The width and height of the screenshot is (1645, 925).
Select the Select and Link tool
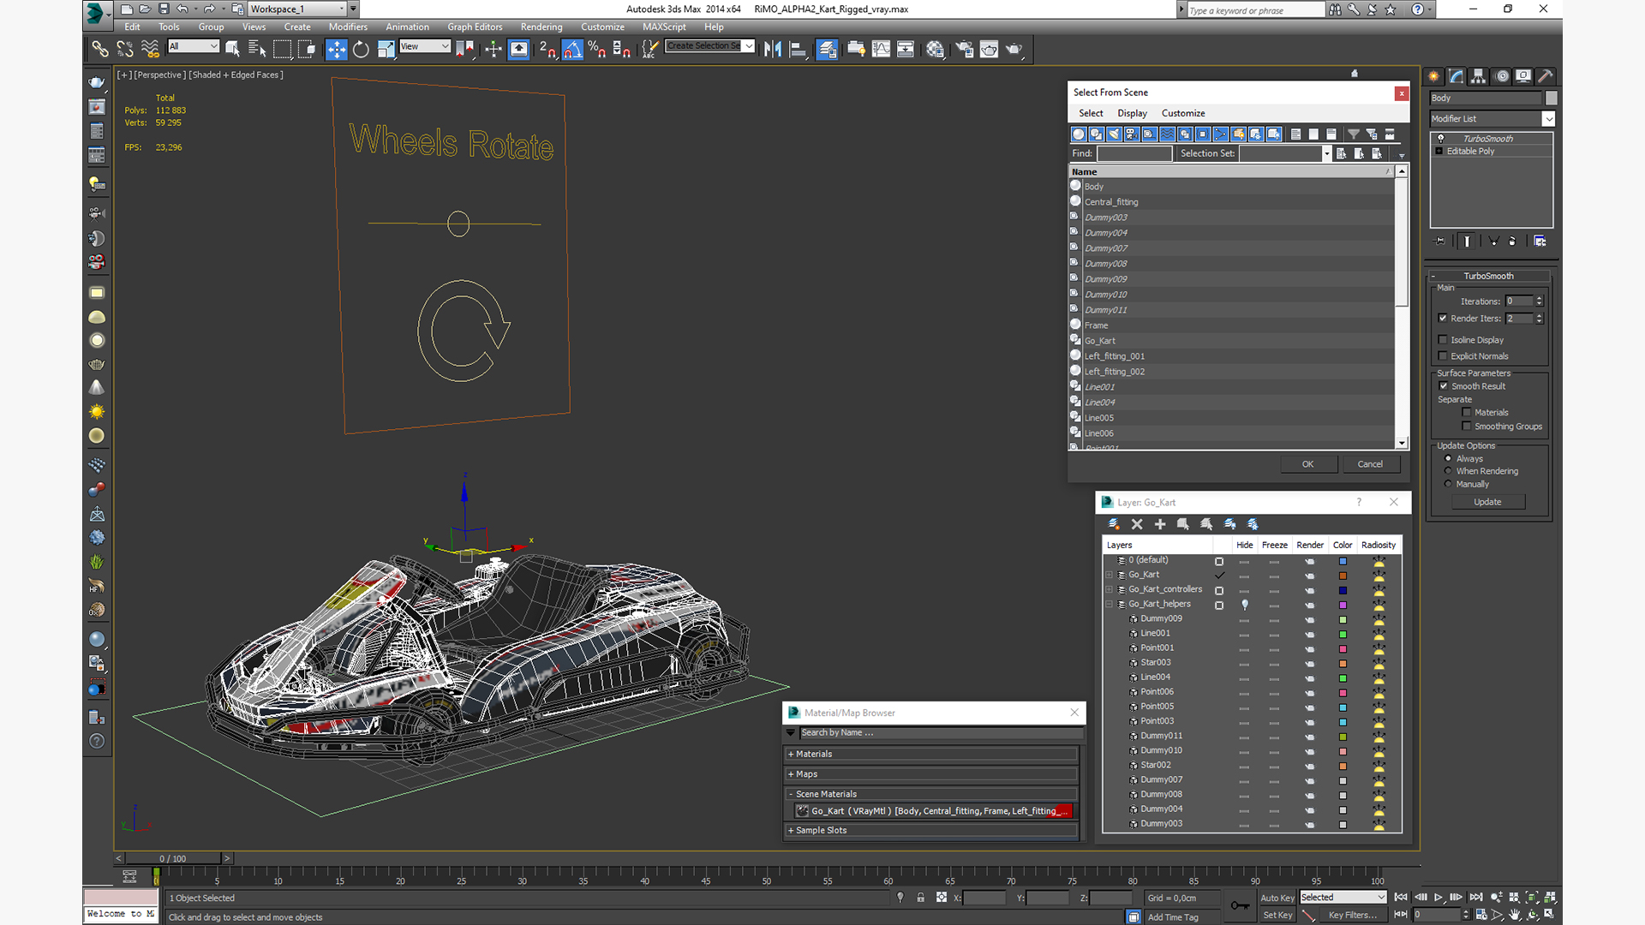(x=100, y=49)
